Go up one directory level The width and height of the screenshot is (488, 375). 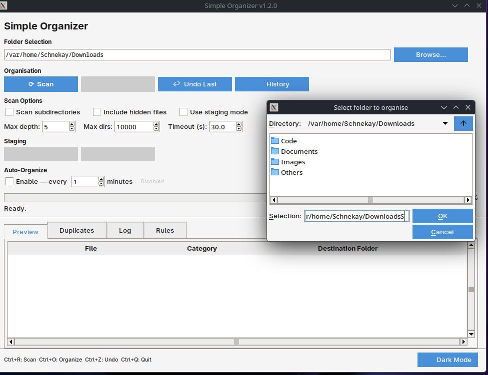463,123
